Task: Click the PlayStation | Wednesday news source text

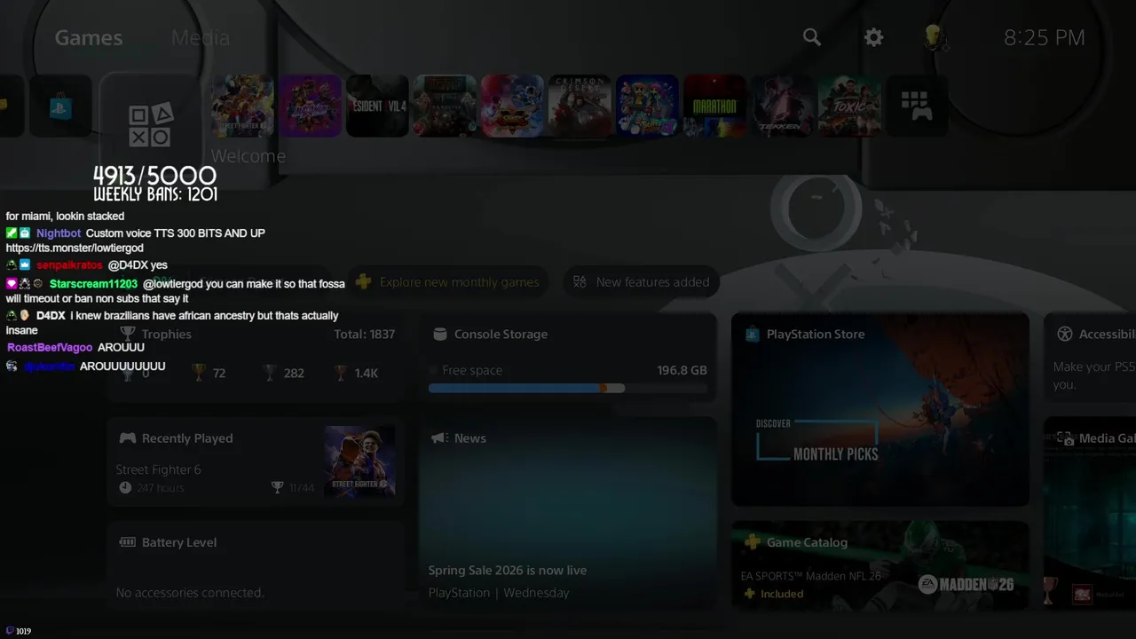Action: pos(499,593)
